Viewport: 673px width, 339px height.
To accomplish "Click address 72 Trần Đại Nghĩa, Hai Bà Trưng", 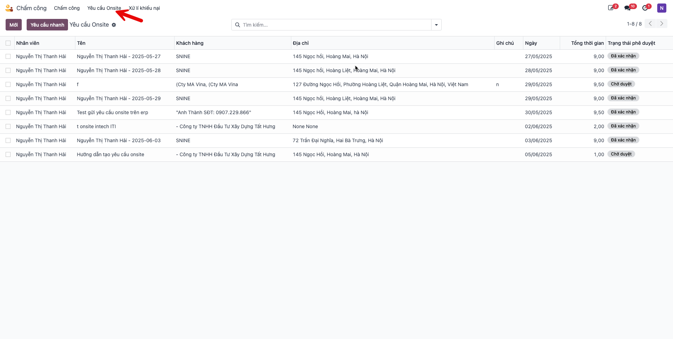I will click(338, 140).
